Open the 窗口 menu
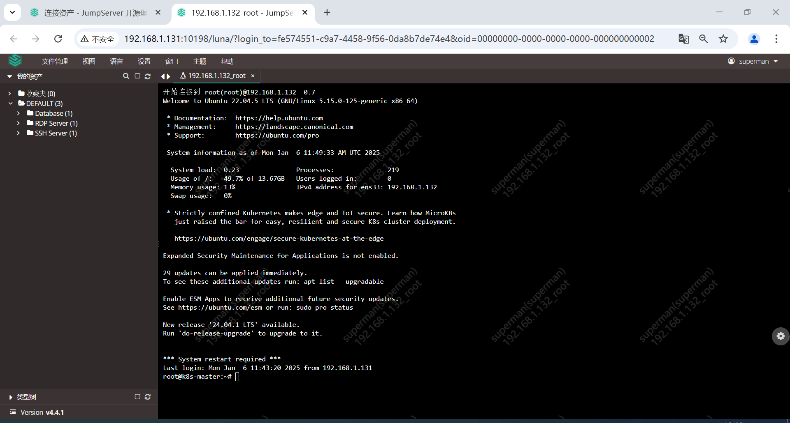The height and width of the screenshot is (423, 790). pos(172,61)
